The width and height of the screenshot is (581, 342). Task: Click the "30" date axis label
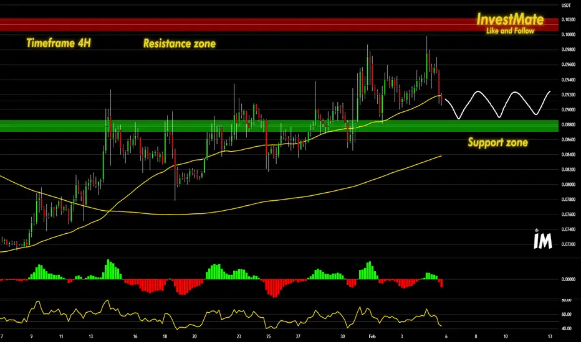point(343,336)
